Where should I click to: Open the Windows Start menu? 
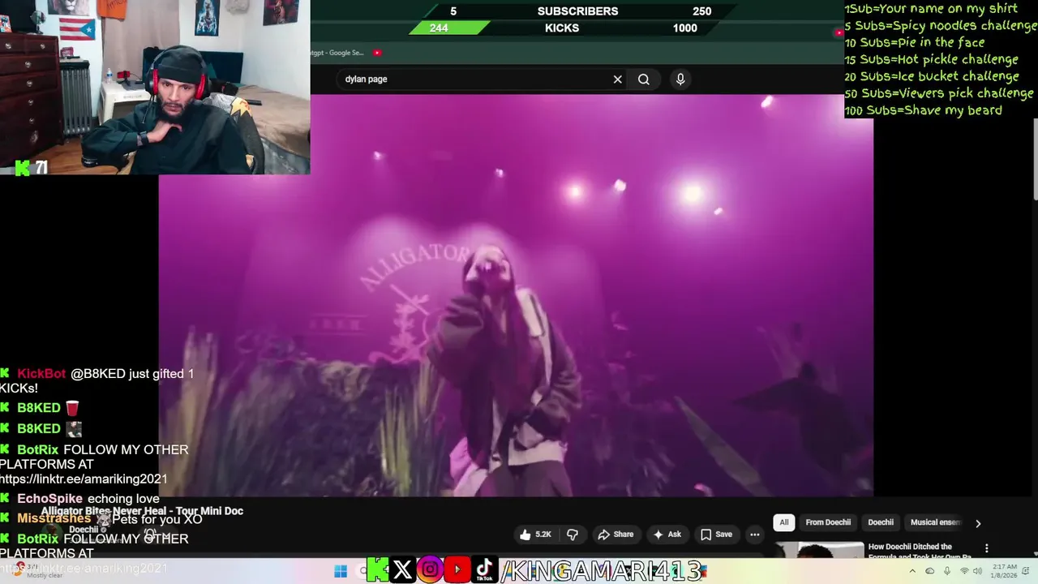coord(341,571)
